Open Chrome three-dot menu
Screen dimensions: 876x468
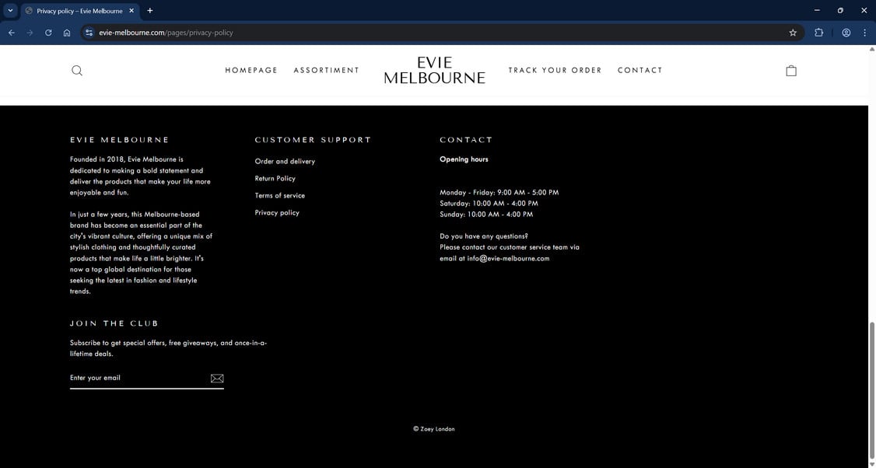pyautogui.click(x=864, y=33)
